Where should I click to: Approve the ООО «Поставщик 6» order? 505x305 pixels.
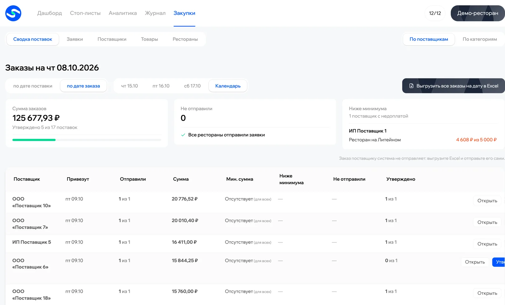[499, 262]
